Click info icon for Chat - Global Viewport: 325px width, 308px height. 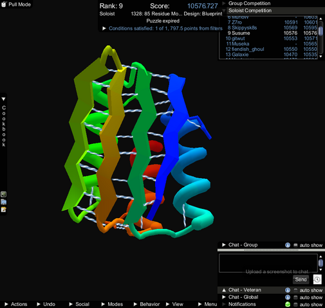click(x=288, y=297)
